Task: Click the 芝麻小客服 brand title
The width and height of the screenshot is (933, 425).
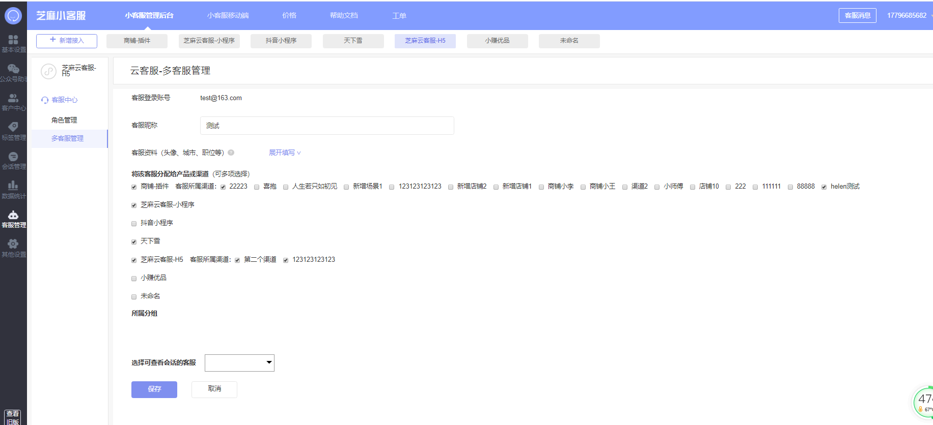Action: [61, 16]
